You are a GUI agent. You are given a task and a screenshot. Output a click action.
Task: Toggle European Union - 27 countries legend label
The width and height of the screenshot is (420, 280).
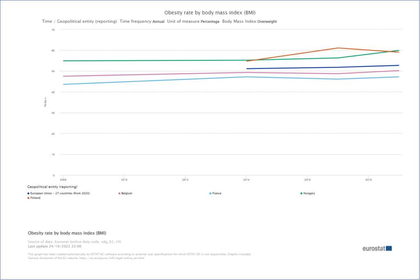click(x=60, y=193)
